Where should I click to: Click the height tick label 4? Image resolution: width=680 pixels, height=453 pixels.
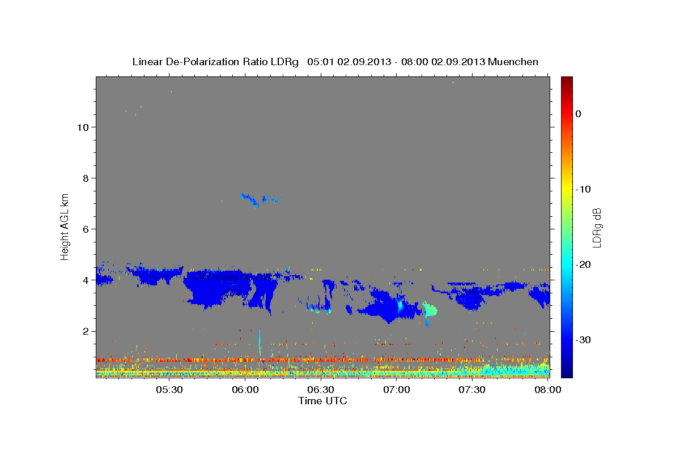(85, 280)
